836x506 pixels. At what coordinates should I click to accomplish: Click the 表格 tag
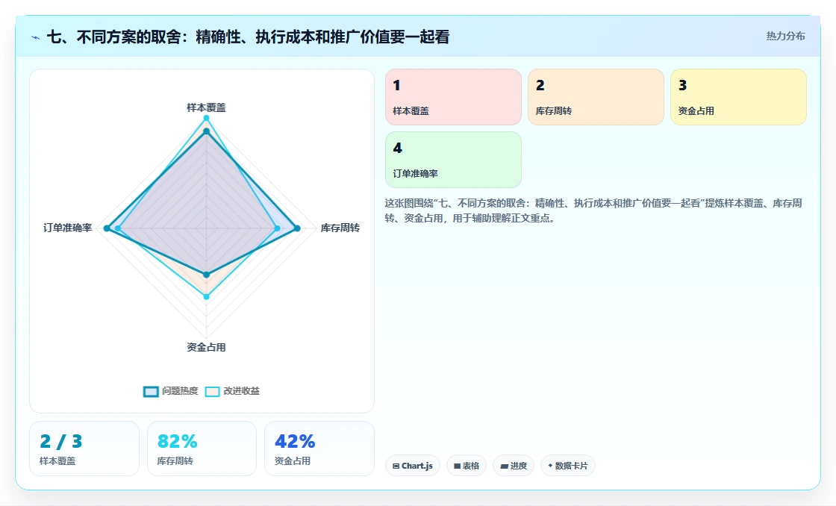pyautogui.click(x=467, y=466)
